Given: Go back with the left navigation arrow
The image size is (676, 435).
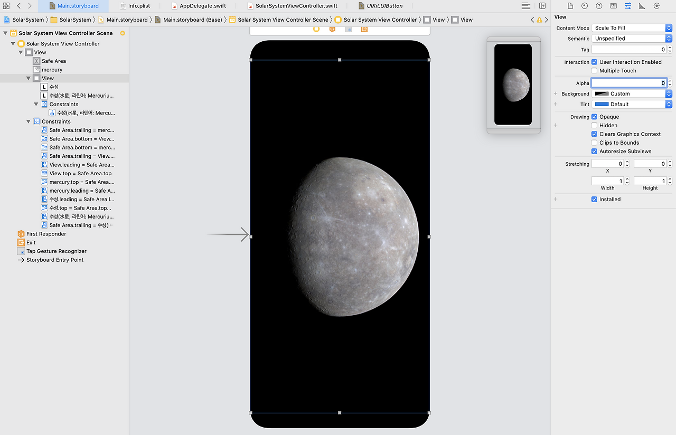Looking at the screenshot, I should coord(18,6).
